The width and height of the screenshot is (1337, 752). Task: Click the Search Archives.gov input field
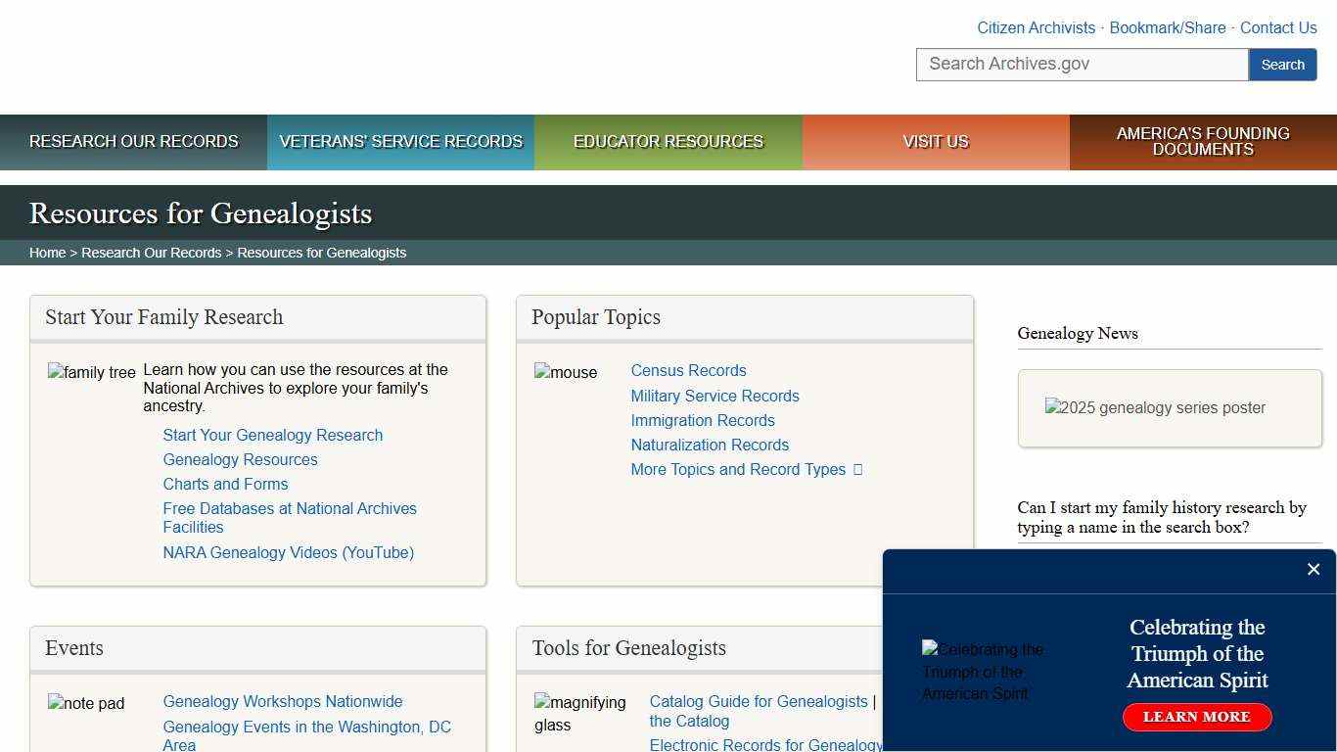(x=1082, y=64)
